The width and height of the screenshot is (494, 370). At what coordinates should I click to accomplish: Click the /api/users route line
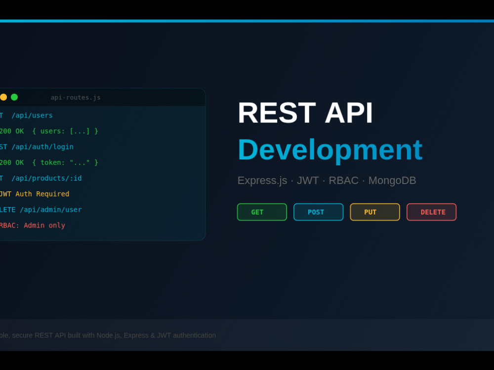[x=26, y=115]
